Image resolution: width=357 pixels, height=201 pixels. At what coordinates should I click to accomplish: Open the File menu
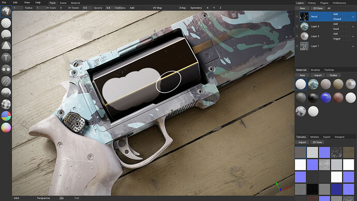4,3
